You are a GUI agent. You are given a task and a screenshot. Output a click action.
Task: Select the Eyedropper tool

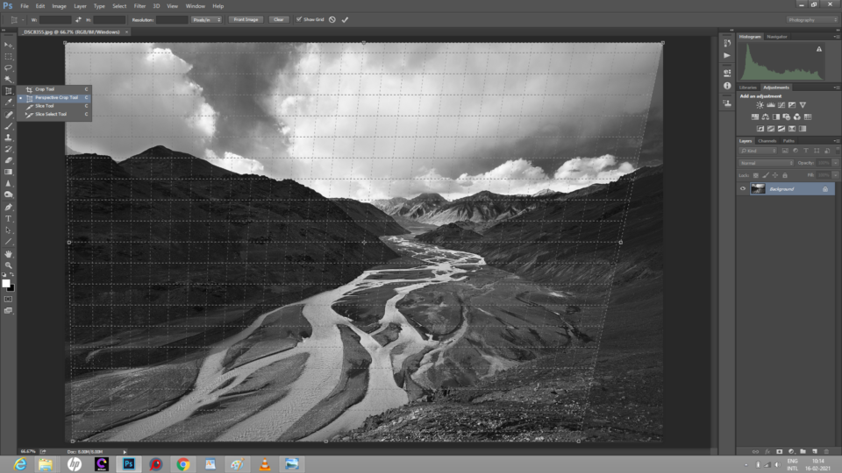9,102
